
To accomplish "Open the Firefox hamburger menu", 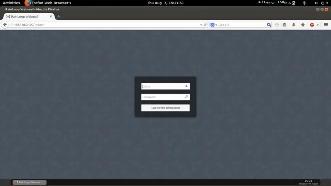I will pyautogui.click(x=326, y=25).
